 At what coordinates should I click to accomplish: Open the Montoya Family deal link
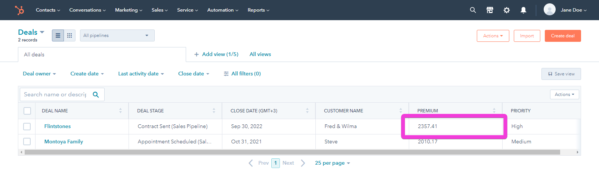point(64,142)
